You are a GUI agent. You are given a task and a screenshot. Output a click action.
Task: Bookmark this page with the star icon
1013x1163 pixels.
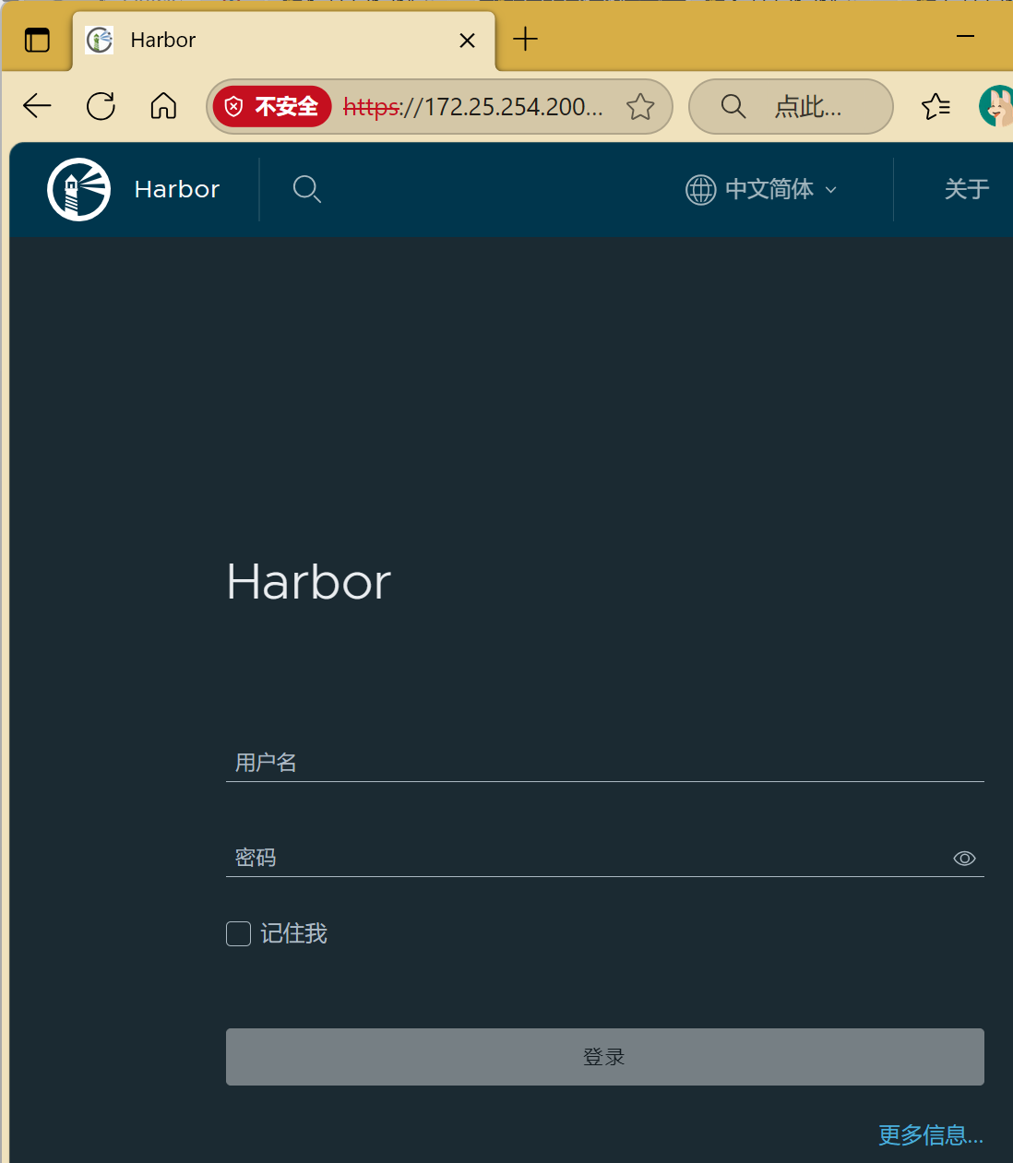click(x=640, y=107)
